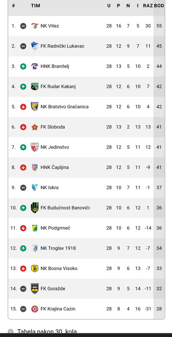Click the NK Vitez club crest
The width and height of the screenshot is (172, 337).
[34, 26]
